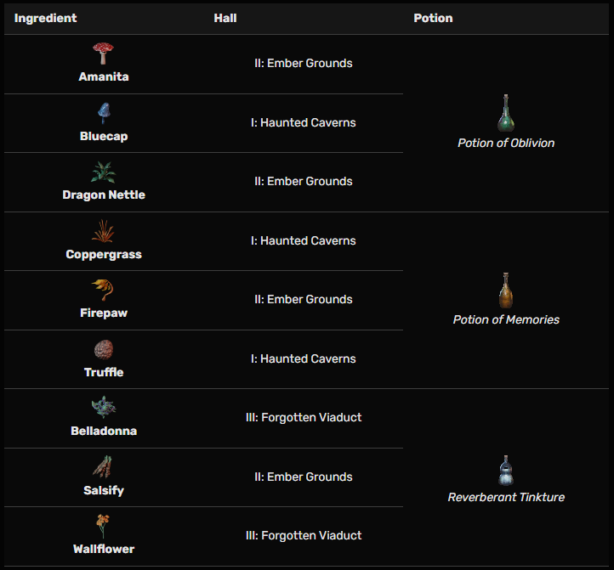The width and height of the screenshot is (614, 570).
Task: Click the Belladonna name label
Action: pyautogui.click(x=103, y=431)
